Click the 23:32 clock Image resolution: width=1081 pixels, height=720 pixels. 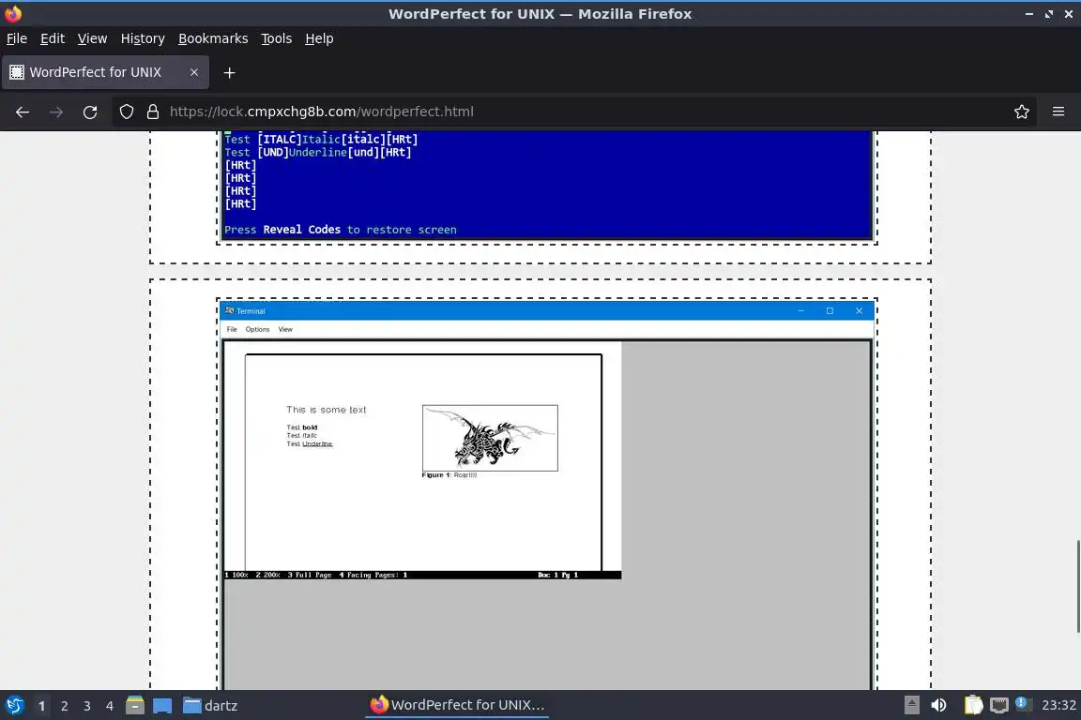[1058, 705]
